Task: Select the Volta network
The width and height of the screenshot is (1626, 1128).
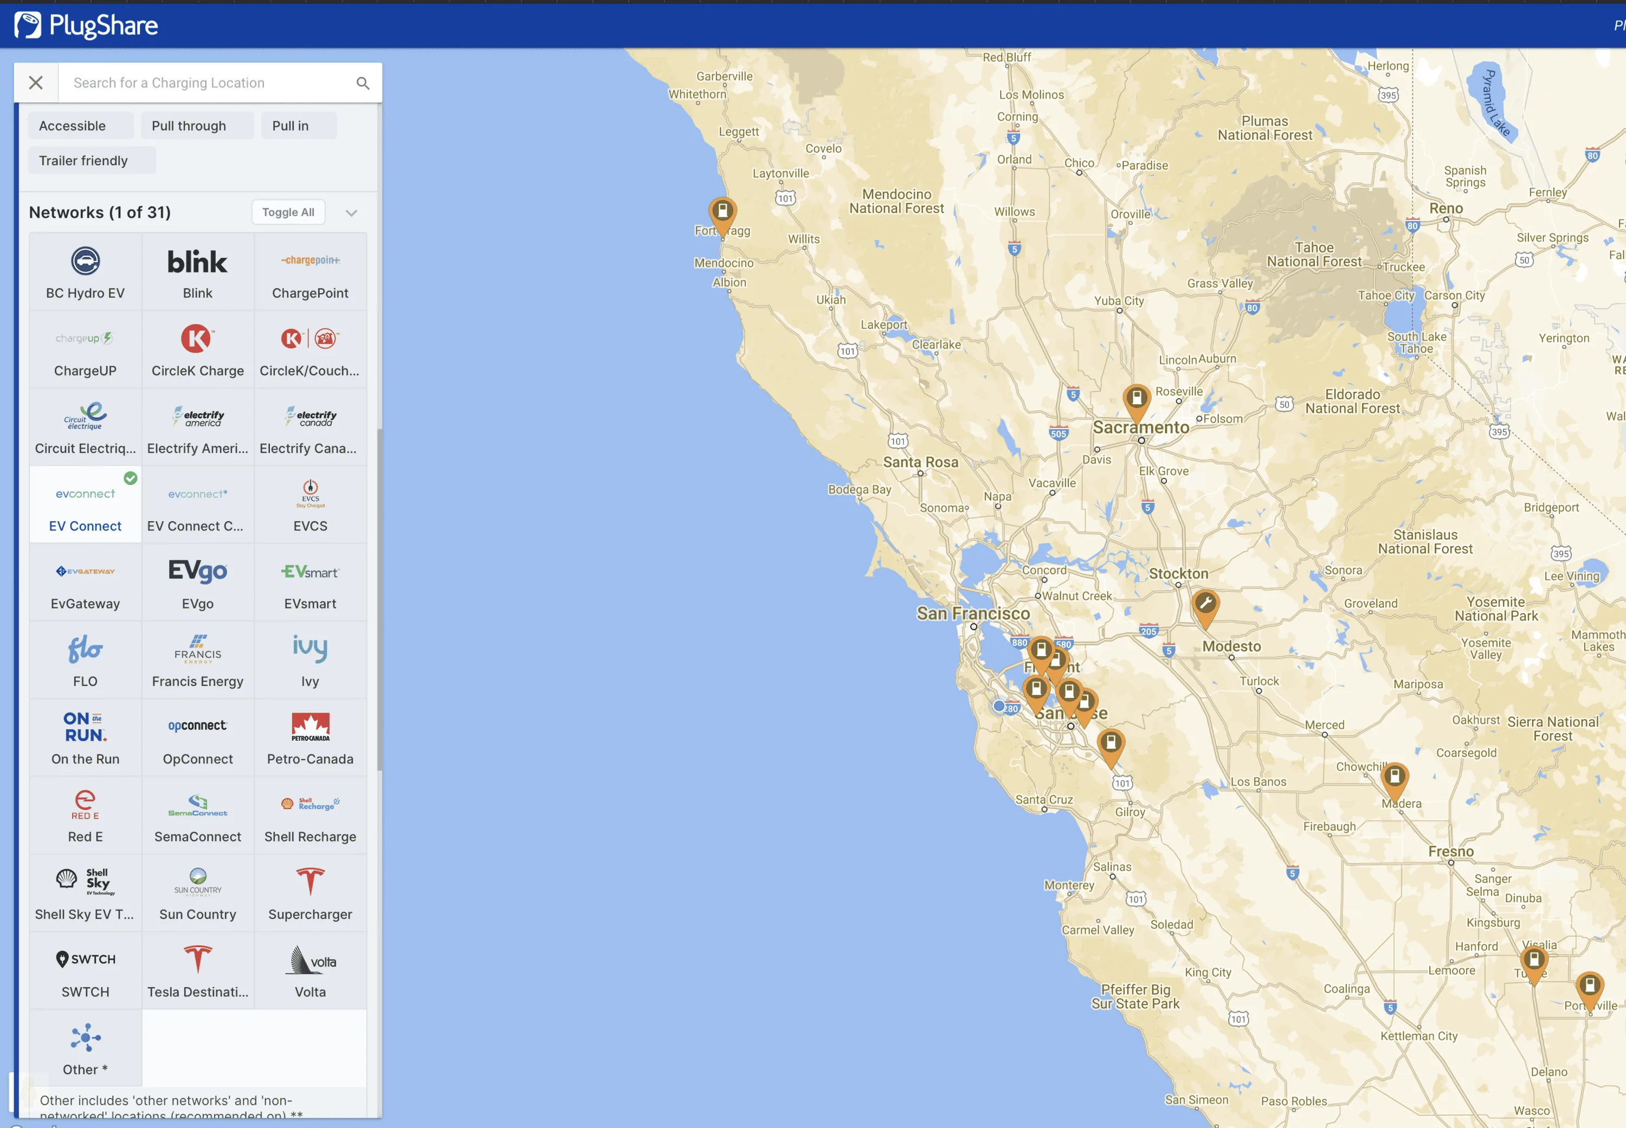Action: pos(311,971)
